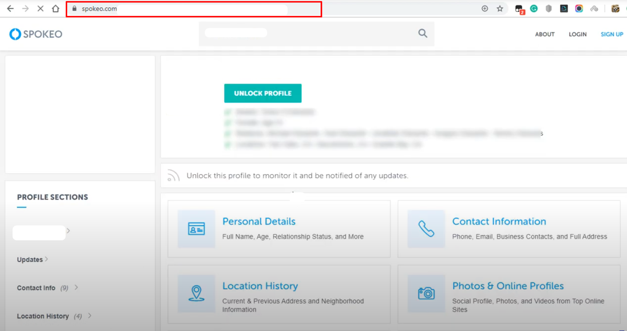Image resolution: width=627 pixels, height=331 pixels.
Task: Click 'Phone, Email, Business Contacts' description
Action: pyautogui.click(x=529, y=236)
